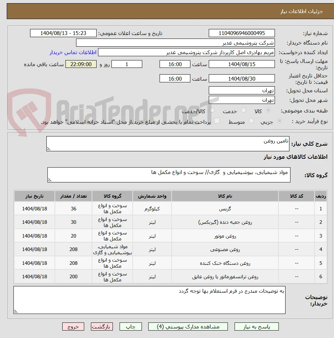The width and height of the screenshot is (334, 338).
Task: Select the جزیی purchase type radio
Action: pyautogui.click(x=280, y=121)
